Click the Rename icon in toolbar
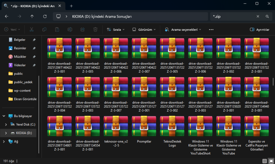This screenshot has height=164, width=275. [70, 30]
